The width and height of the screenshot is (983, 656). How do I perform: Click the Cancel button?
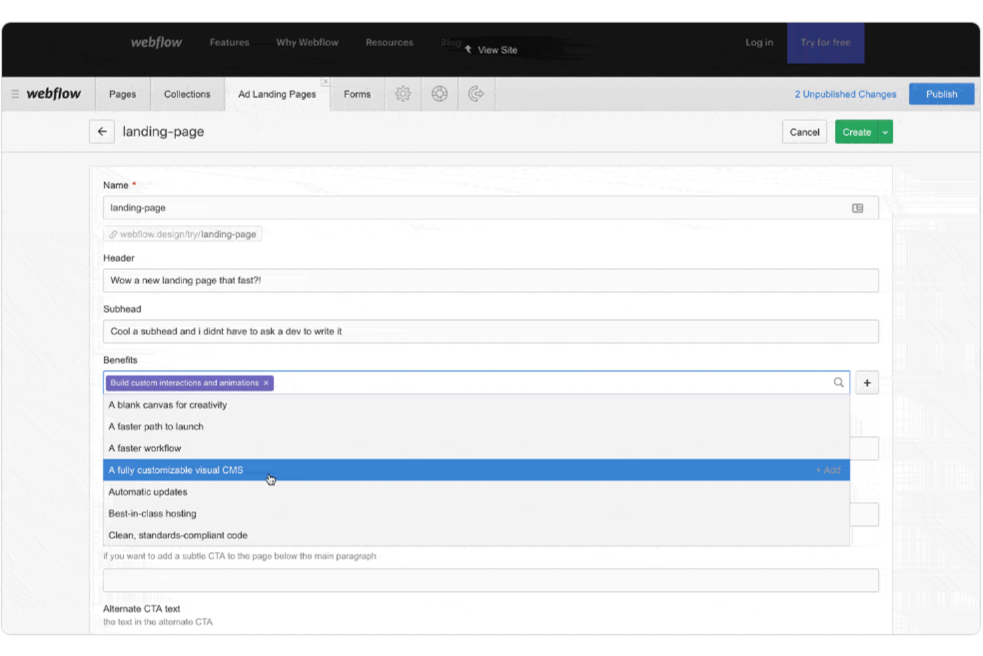click(804, 132)
